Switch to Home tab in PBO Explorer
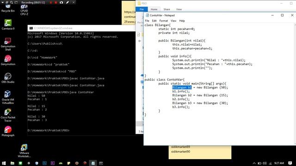Screen dimensions: 296x166 tap(154, 9)
